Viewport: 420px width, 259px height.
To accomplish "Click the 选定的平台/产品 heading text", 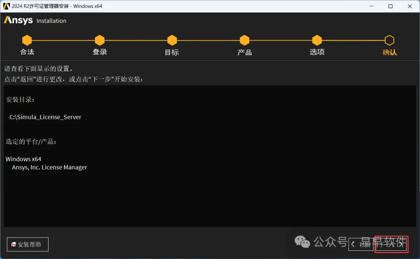I will click(x=31, y=141).
